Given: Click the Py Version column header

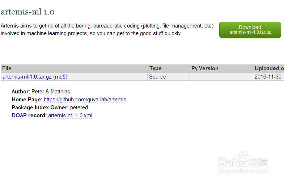Looking at the screenshot, I should (205, 68).
